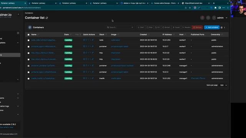The height and width of the screenshot is (138, 246).
Task: Click the Stop containers button
Action: (150, 27)
